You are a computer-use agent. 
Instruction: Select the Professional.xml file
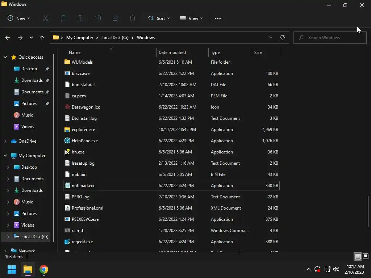coord(171,208)
